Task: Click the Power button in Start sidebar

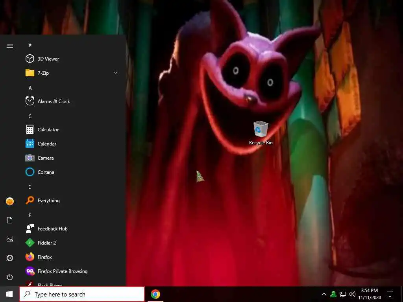Action: [10, 277]
